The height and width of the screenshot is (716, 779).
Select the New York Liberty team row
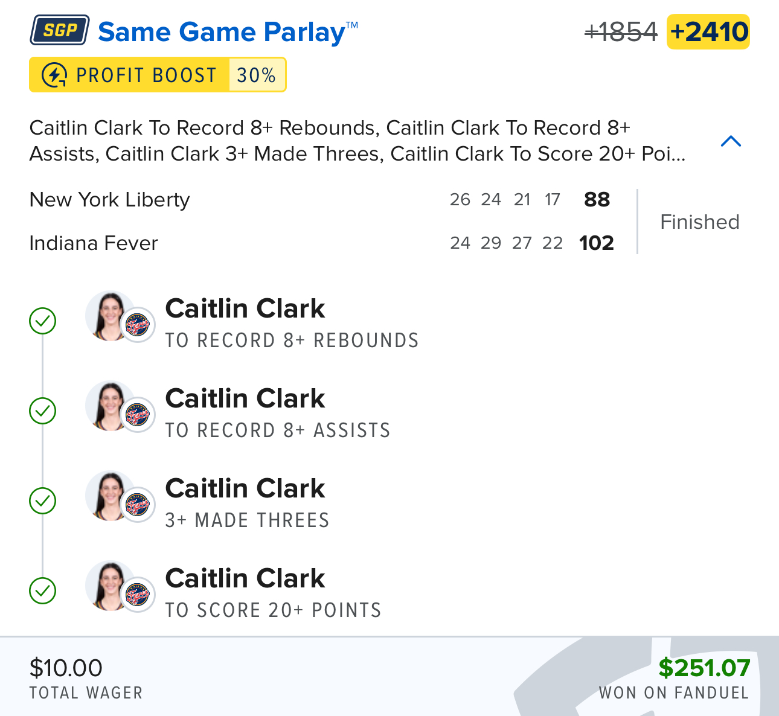pyautogui.click(x=110, y=200)
